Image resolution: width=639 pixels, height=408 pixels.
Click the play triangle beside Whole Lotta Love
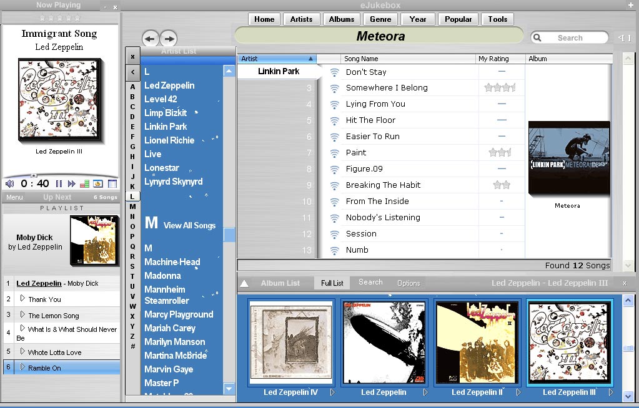coord(22,351)
